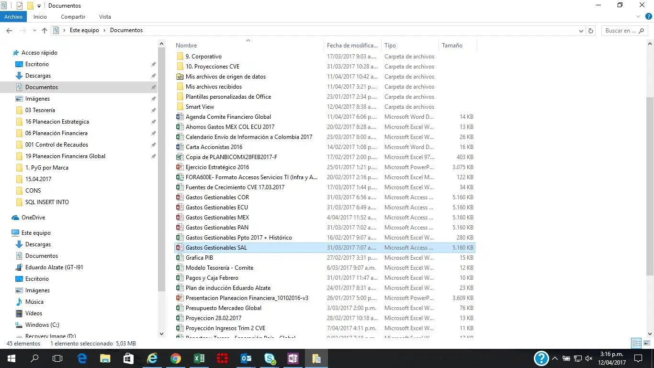Image resolution: width=654 pixels, height=368 pixels.
Task: Go back with the left arrow button
Action: (x=9, y=30)
